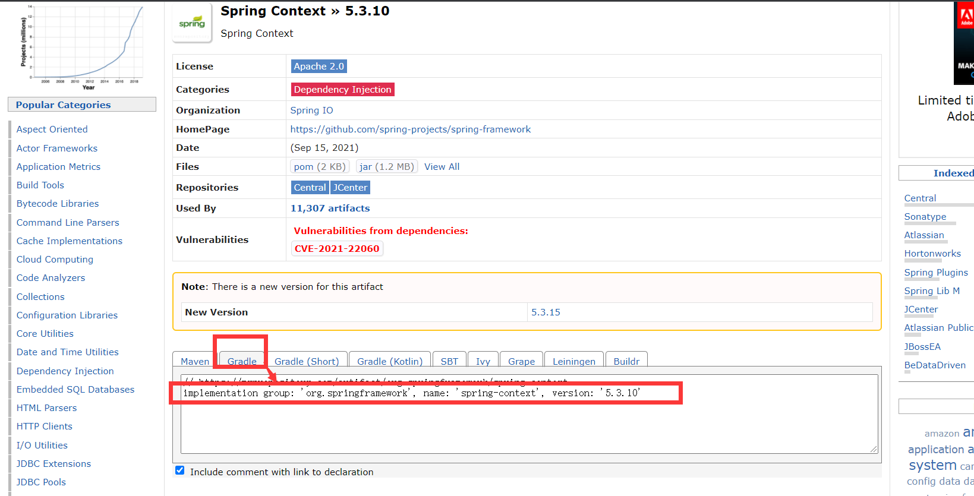Open the Buildr tab
974x496 pixels.
tap(626, 361)
